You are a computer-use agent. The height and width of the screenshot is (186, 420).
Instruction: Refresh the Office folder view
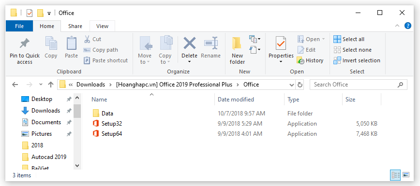pyautogui.click(x=300, y=85)
